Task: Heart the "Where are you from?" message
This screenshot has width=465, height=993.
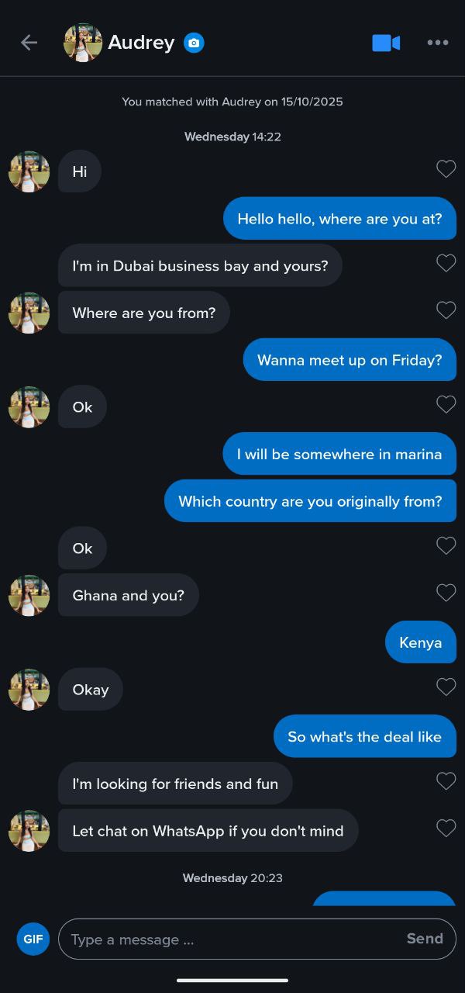Action: [446, 310]
